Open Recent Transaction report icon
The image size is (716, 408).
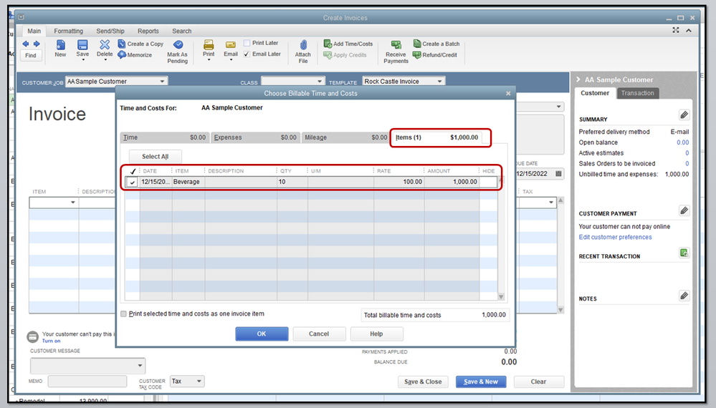(684, 253)
